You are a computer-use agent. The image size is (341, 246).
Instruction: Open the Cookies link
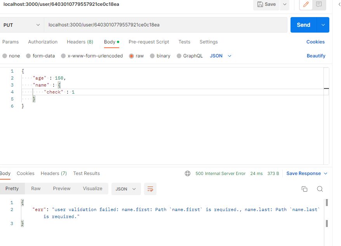(315, 42)
